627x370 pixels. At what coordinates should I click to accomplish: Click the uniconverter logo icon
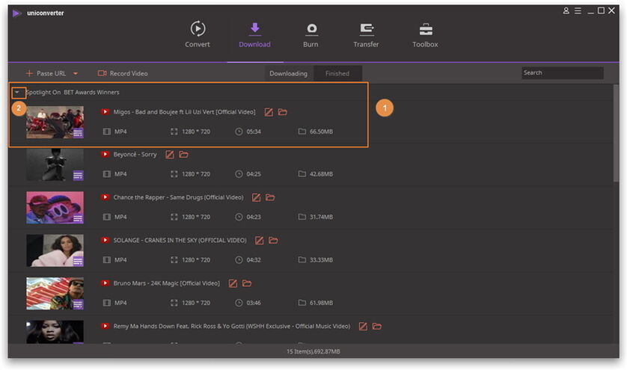[16, 13]
